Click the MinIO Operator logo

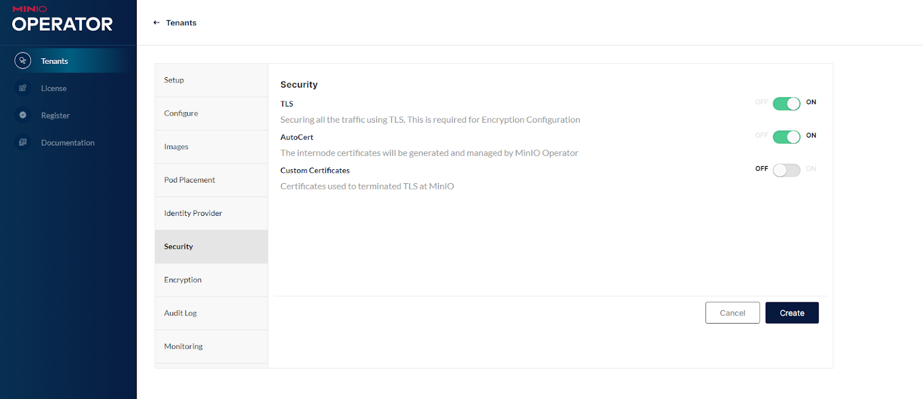coord(62,19)
